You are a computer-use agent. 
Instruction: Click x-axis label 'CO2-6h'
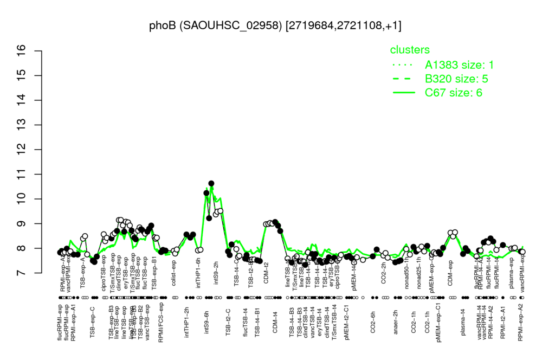pos(373,322)
